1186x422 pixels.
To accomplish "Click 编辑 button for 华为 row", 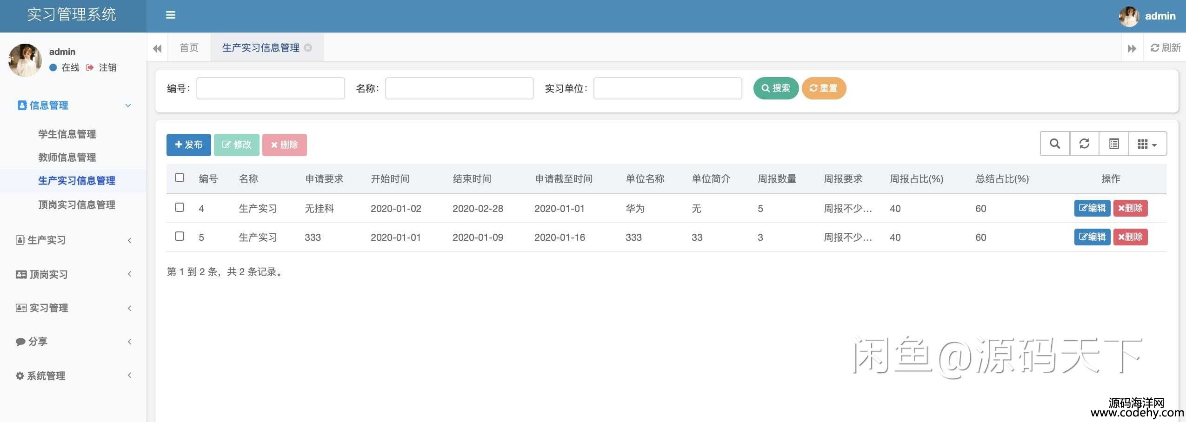I will coord(1092,208).
